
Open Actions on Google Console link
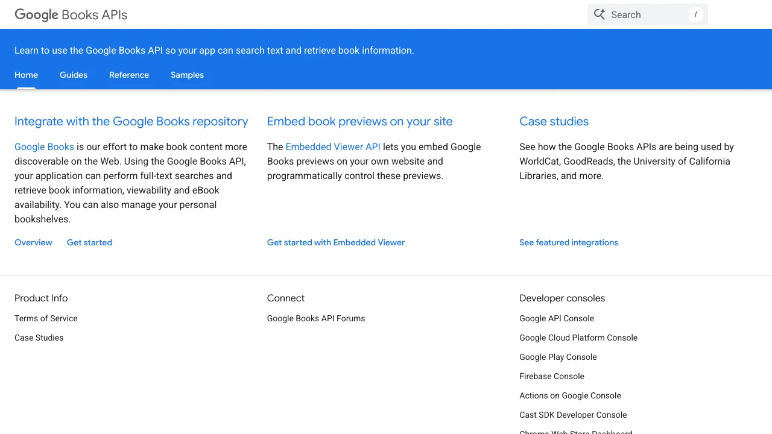click(x=570, y=395)
